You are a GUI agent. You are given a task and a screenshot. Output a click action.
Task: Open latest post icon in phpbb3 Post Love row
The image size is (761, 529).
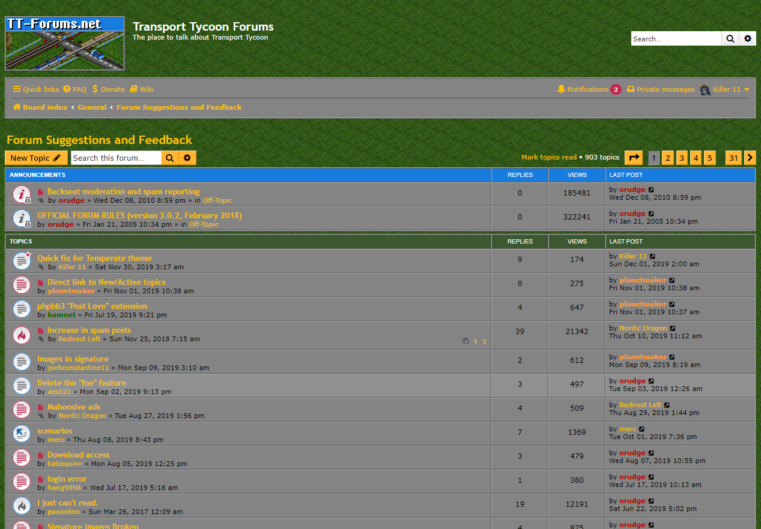pos(672,305)
